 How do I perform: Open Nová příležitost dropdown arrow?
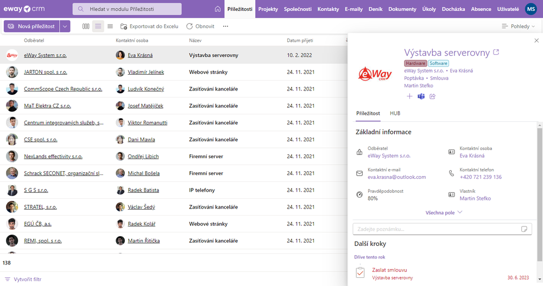point(65,26)
